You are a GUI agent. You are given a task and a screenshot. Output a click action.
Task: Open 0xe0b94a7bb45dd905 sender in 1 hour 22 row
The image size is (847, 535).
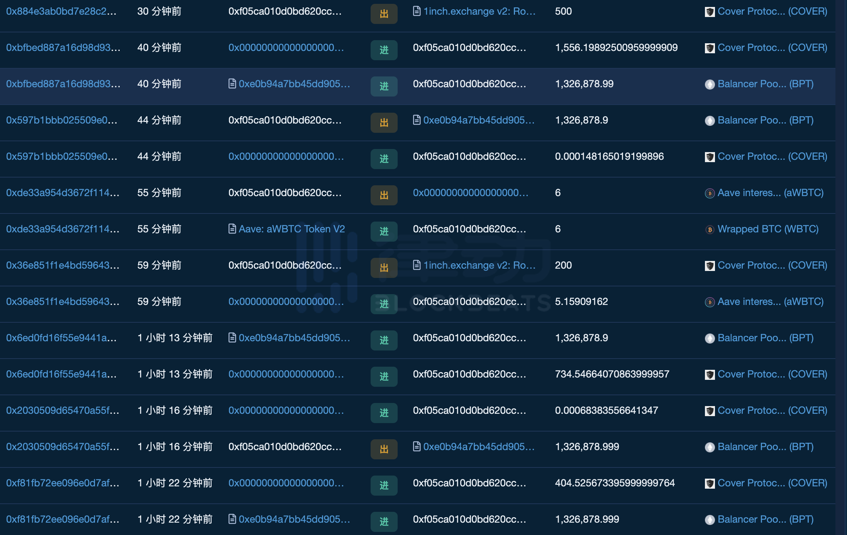coord(294,519)
